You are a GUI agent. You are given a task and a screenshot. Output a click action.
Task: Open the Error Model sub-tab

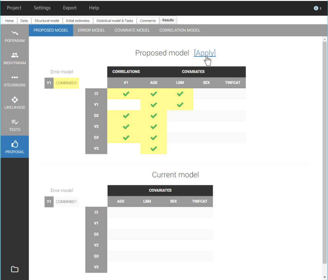pyautogui.click(x=91, y=30)
